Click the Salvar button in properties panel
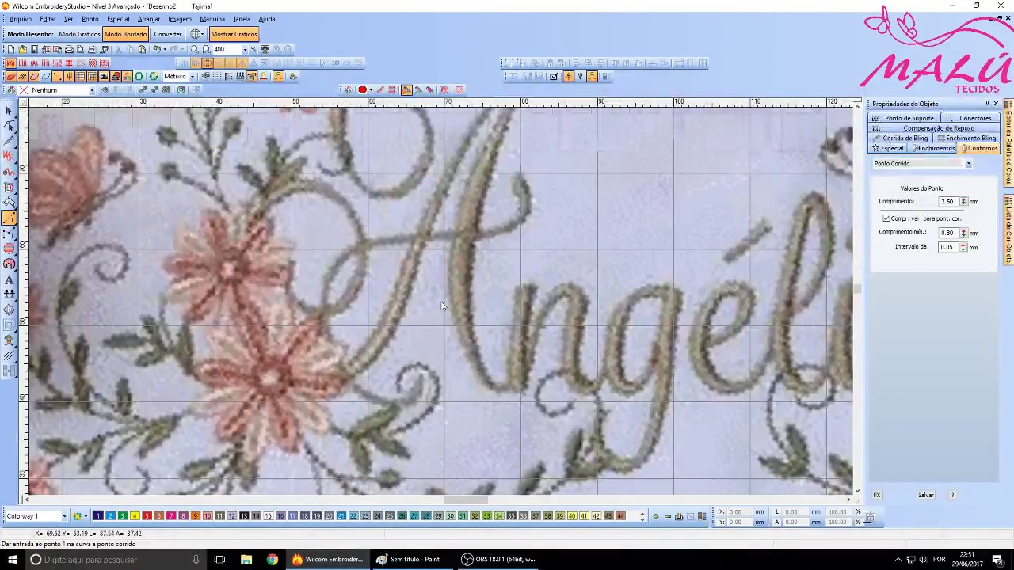Viewport: 1014px width, 570px height. [926, 495]
